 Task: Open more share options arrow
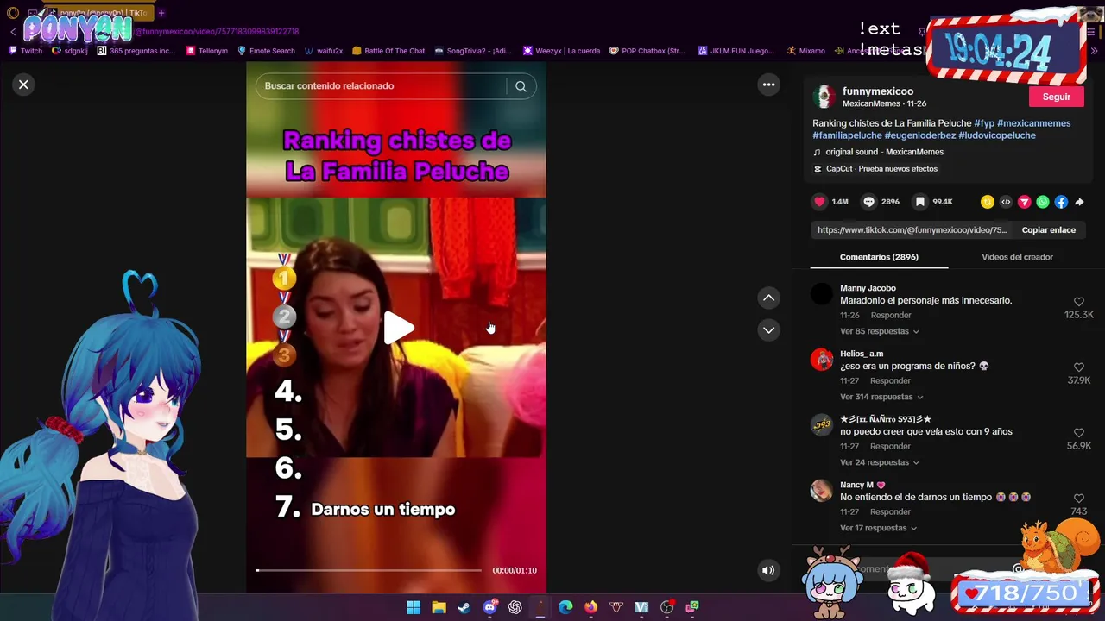tap(1079, 202)
